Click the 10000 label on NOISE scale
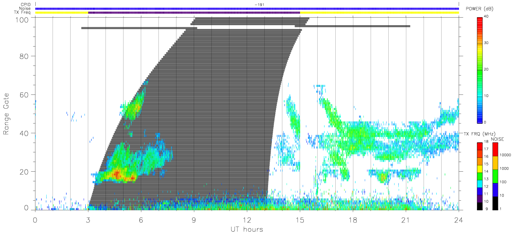 coord(505,155)
